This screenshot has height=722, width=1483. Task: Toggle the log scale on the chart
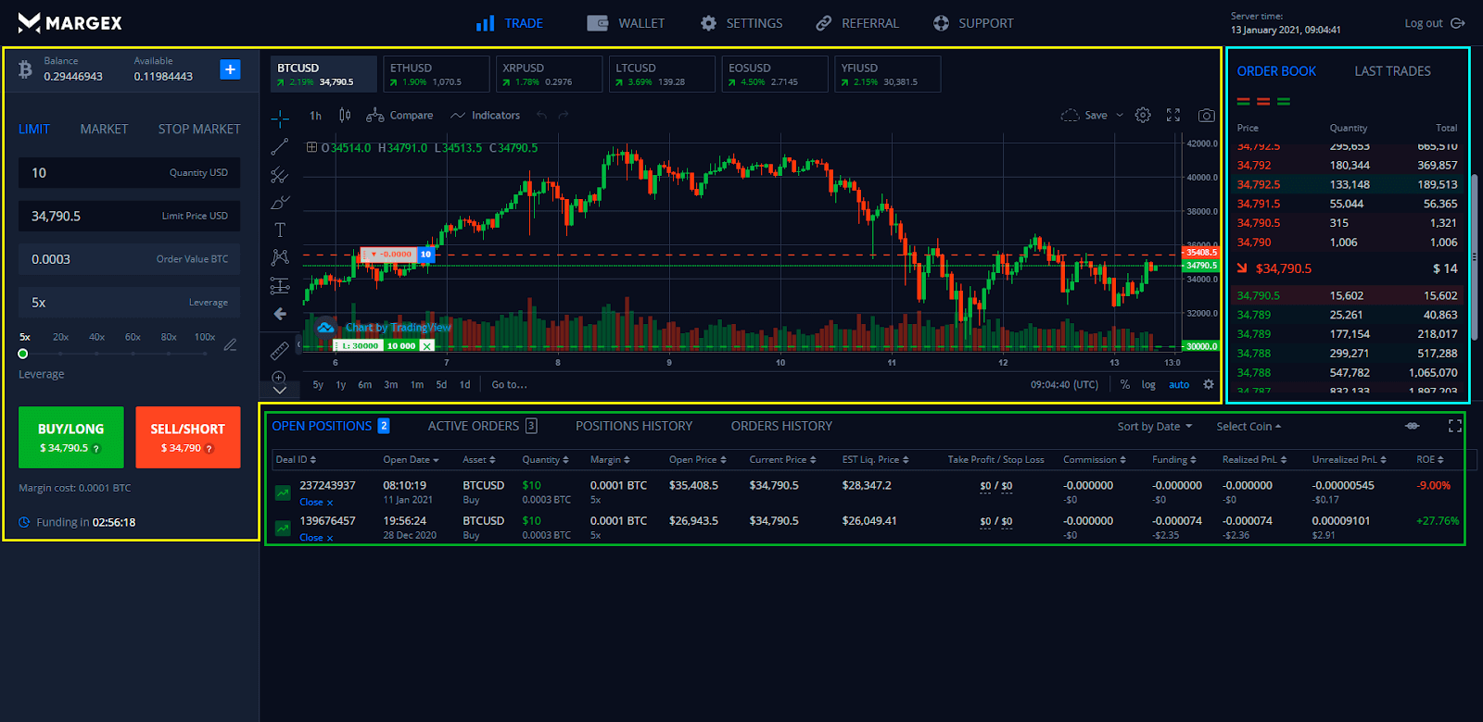(x=1148, y=385)
